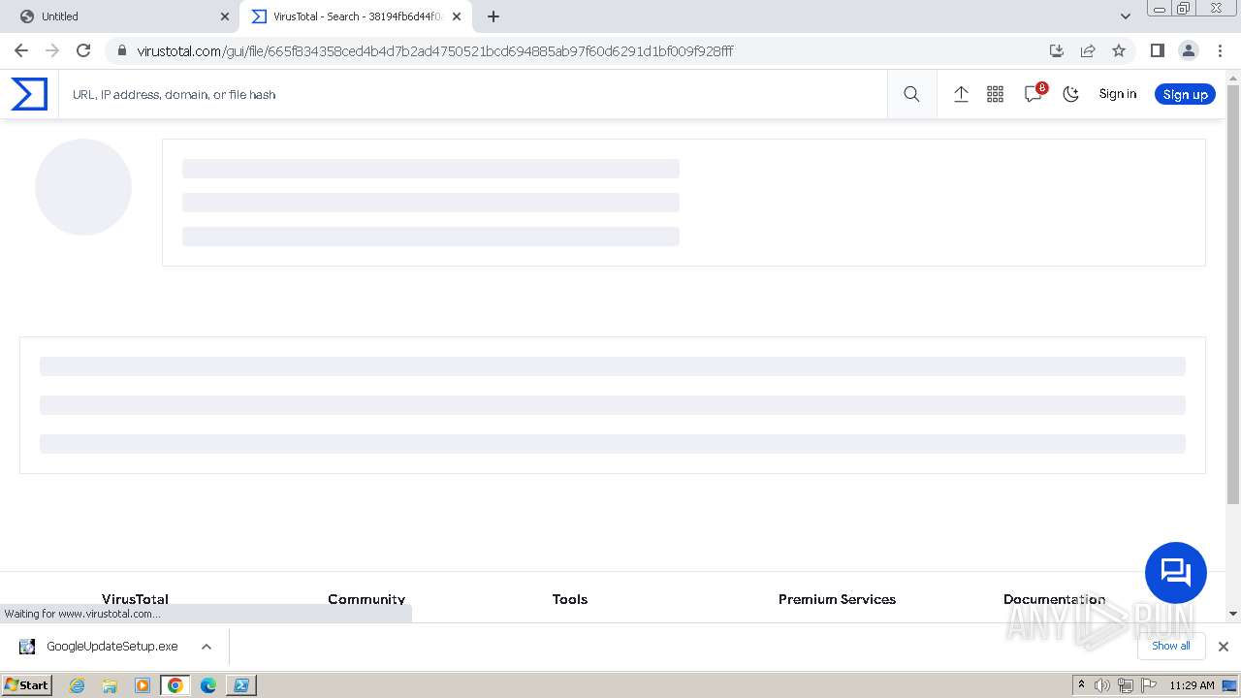Click the VirusTotal logo icon
Viewport: 1241px width, 698px height.
[x=29, y=94]
